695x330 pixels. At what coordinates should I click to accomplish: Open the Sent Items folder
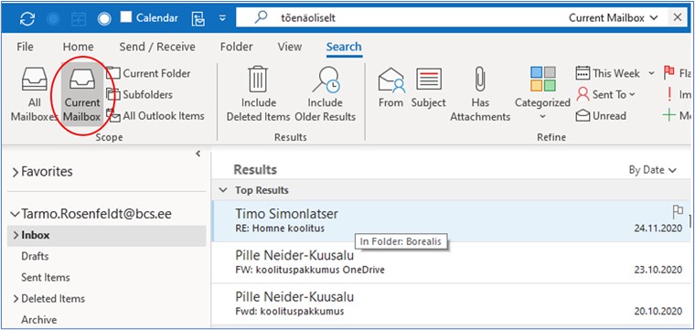(46, 277)
